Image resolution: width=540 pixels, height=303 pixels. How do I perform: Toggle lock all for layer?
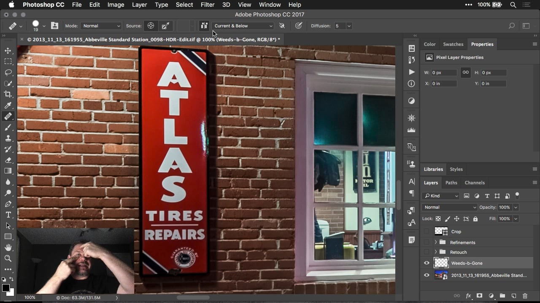[x=475, y=219]
